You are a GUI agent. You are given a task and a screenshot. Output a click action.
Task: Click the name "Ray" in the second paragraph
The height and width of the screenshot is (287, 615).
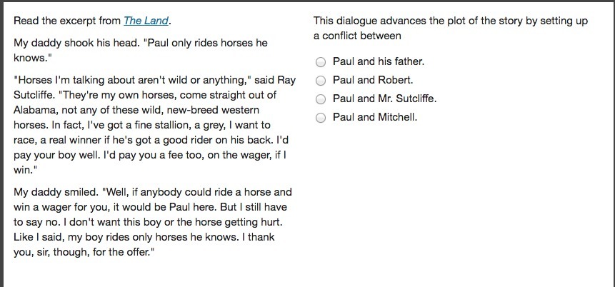(x=286, y=81)
